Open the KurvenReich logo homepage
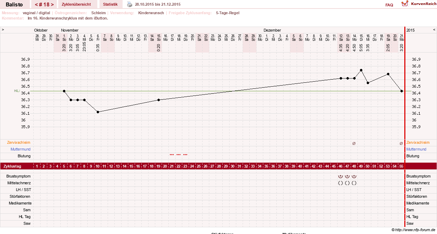 tap(418, 4)
